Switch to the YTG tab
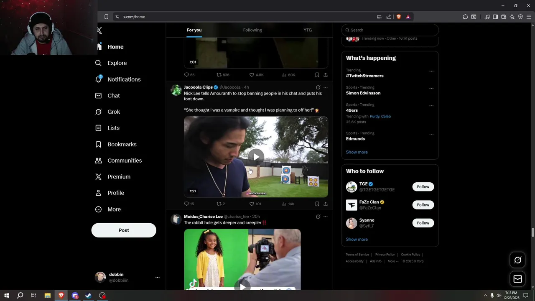This screenshot has height=301, width=535. coord(308,30)
